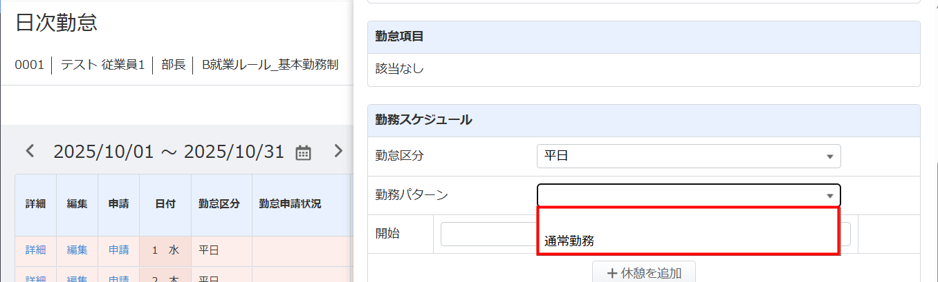
Task: Select the date cell 1 水
Action: (165, 250)
